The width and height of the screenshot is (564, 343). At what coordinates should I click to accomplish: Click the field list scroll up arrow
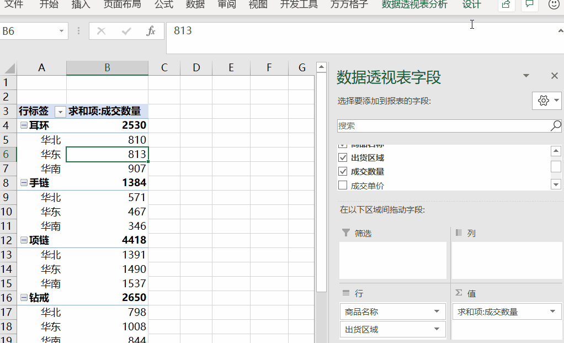click(x=556, y=151)
